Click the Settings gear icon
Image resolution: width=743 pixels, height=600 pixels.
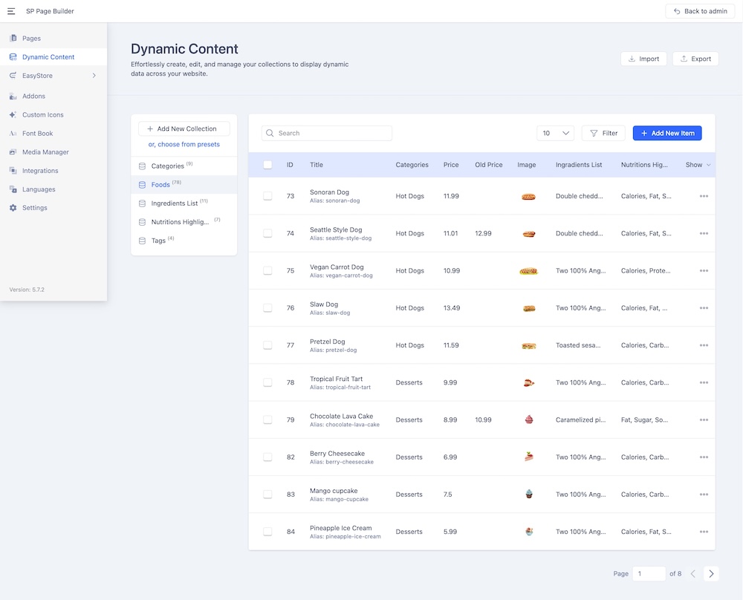(13, 208)
